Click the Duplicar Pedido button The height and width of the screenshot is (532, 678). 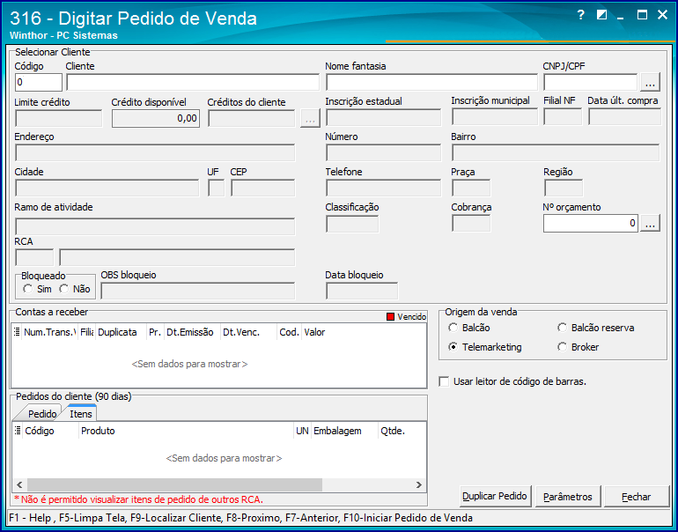495,496
